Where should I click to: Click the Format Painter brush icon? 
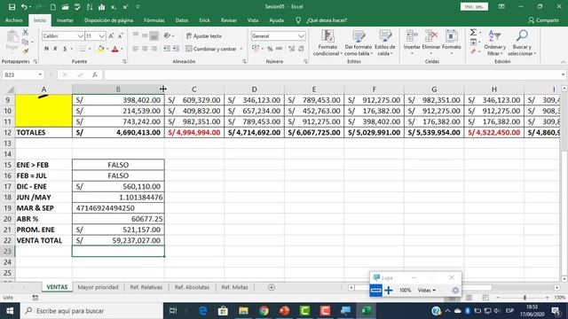coord(26,51)
